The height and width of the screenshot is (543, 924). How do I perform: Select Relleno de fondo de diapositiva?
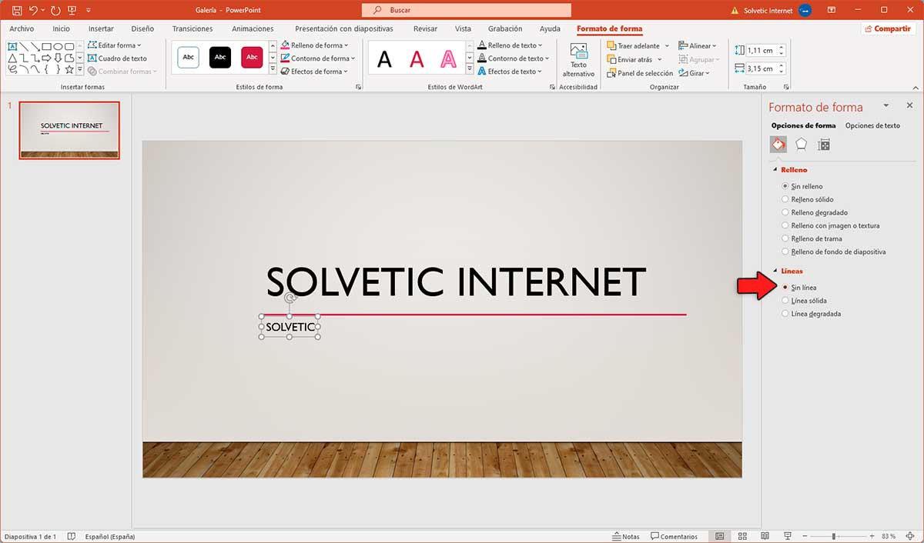point(833,252)
